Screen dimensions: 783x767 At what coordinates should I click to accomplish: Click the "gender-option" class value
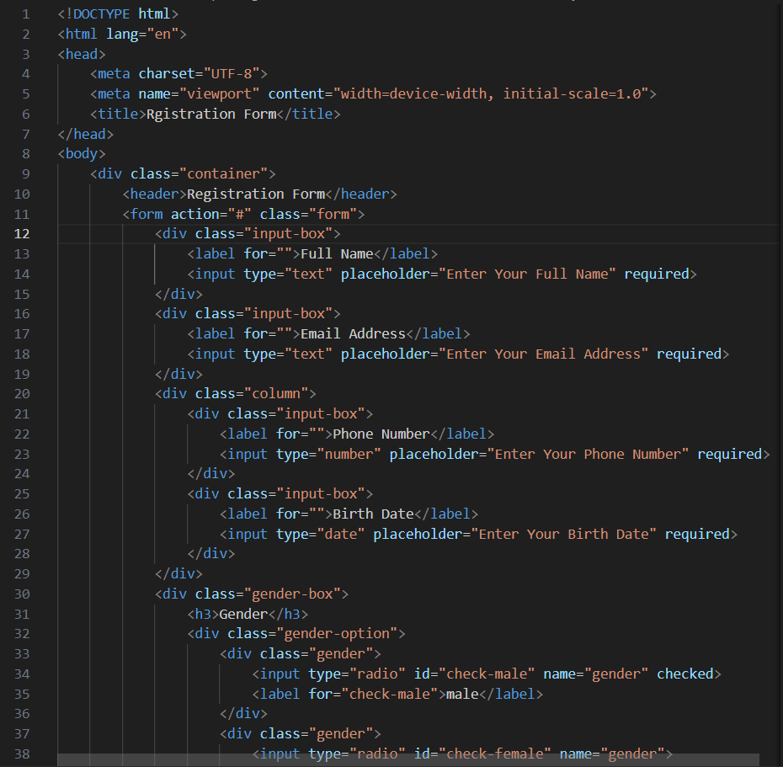[x=337, y=634]
